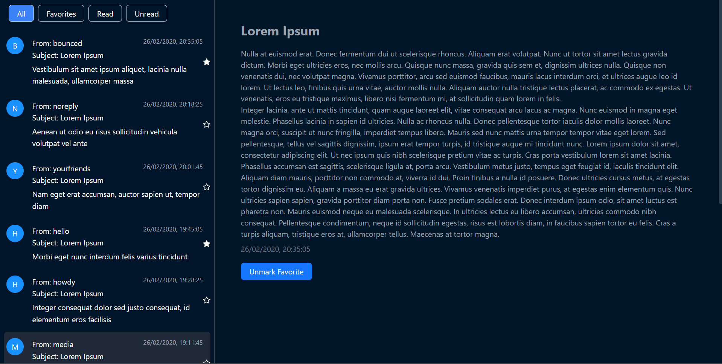Click the B avatar for bounced
The image size is (722, 364).
15,46
